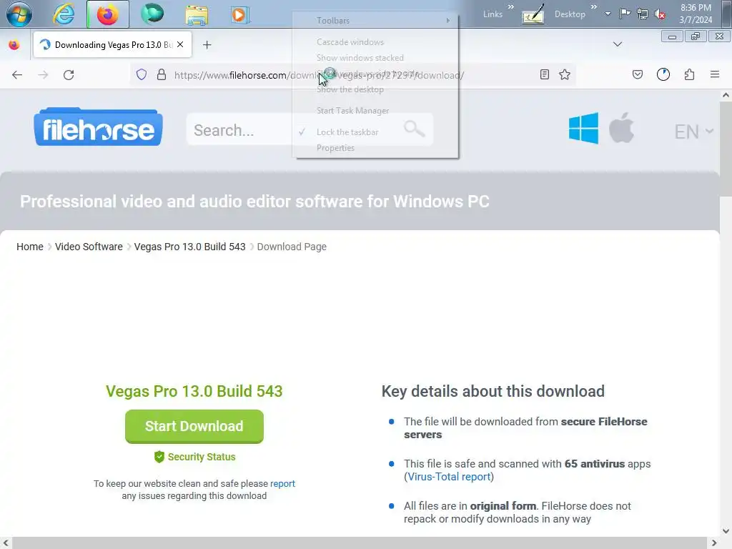Close the Downloading Vegas Pro tab

(x=180, y=44)
